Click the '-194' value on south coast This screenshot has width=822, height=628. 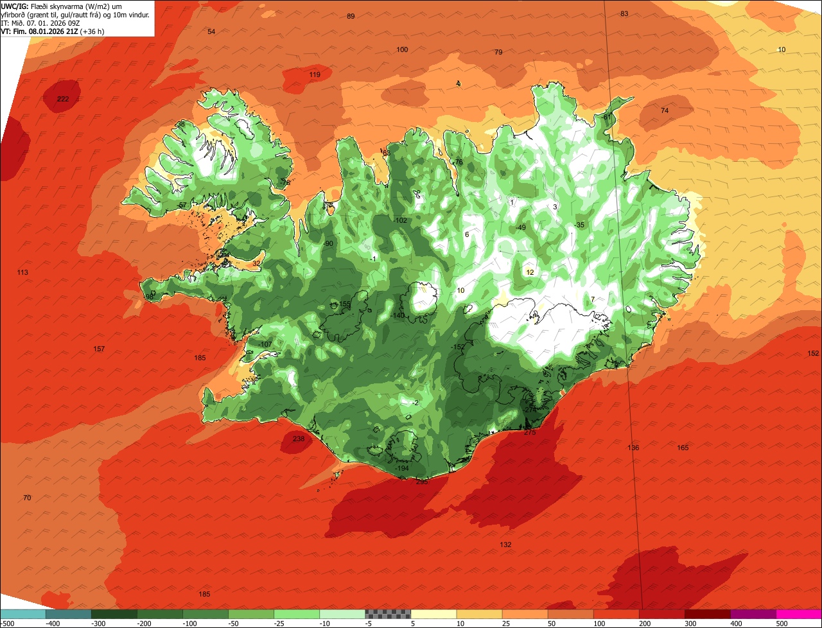401,469
